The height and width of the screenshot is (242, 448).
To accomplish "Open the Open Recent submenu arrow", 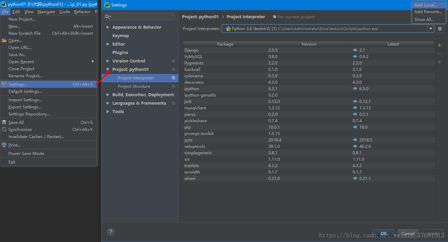I will coord(93,61).
